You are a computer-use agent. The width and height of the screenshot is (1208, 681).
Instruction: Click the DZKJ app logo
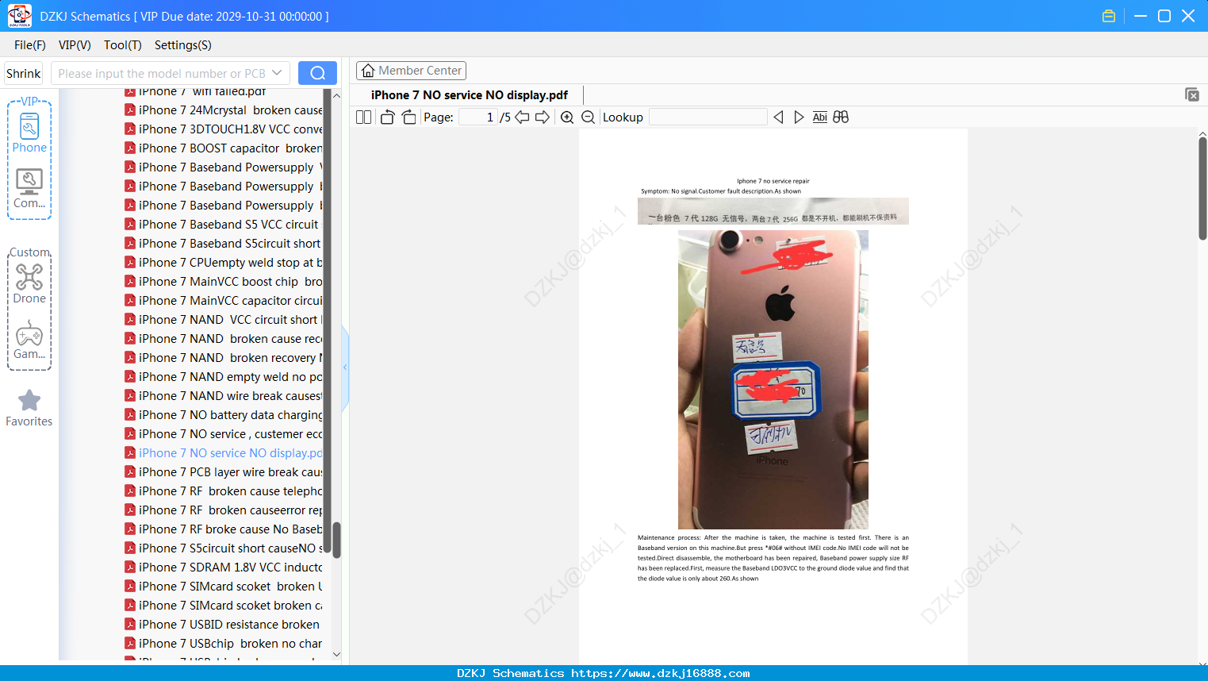pyautogui.click(x=19, y=16)
